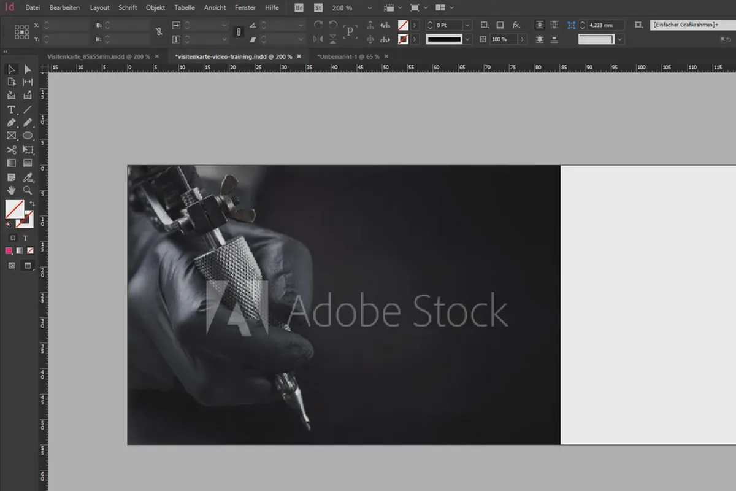The image size is (736, 491).
Task: Select the Selection tool (black arrow)
Action: click(x=11, y=69)
